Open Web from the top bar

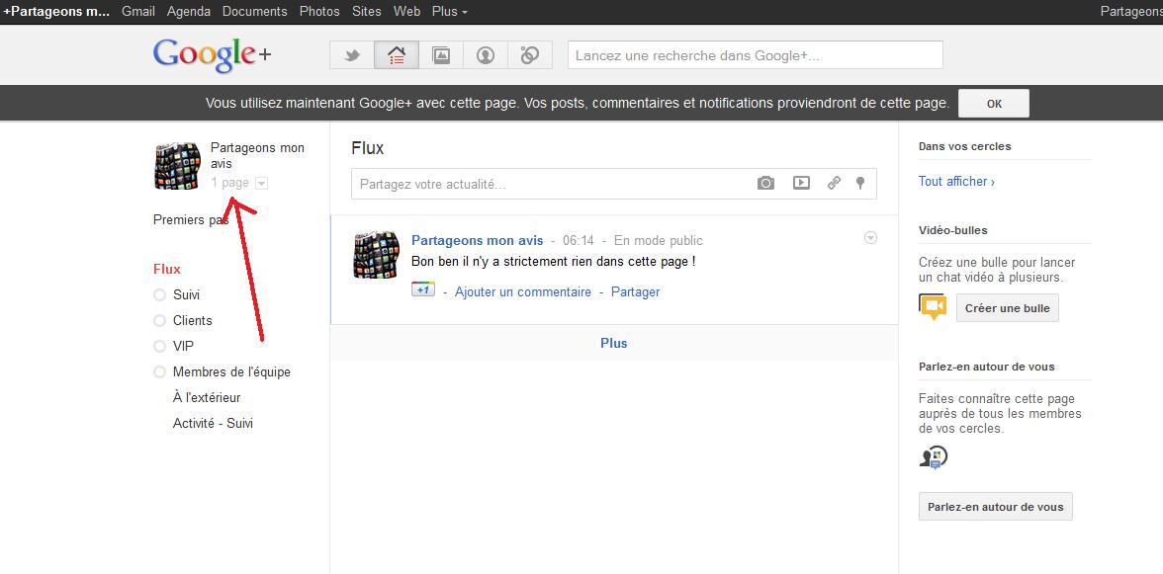[406, 11]
